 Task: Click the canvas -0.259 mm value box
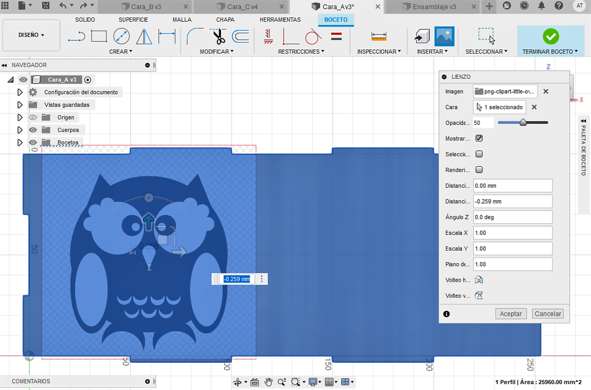click(x=237, y=279)
